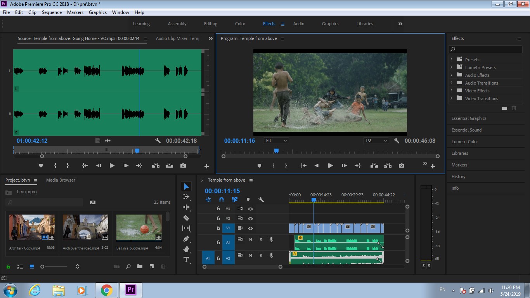Select the Ripple Edit tool
The height and width of the screenshot is (298, 530).
pyautogui.click(x=186, y=207)
